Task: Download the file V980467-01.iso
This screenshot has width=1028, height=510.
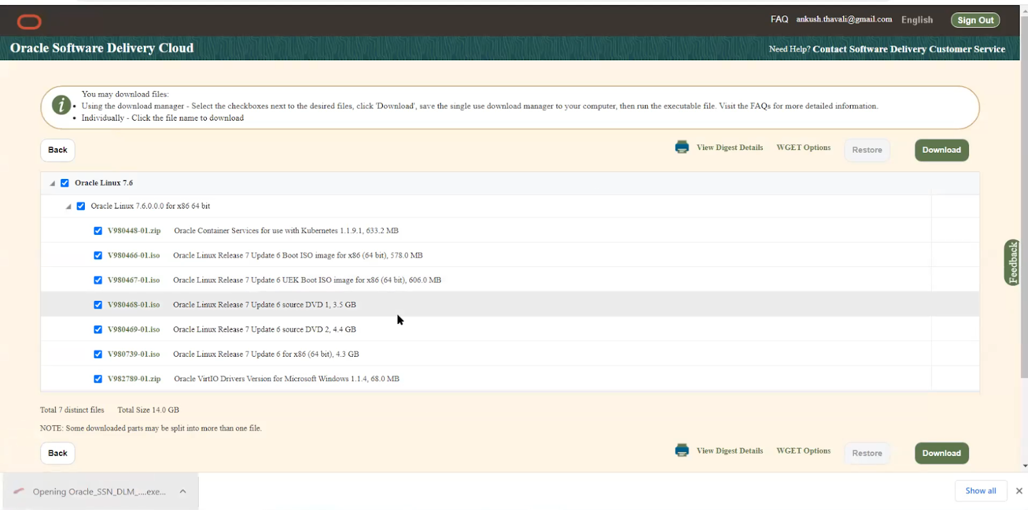Action: tap(134, 280)
